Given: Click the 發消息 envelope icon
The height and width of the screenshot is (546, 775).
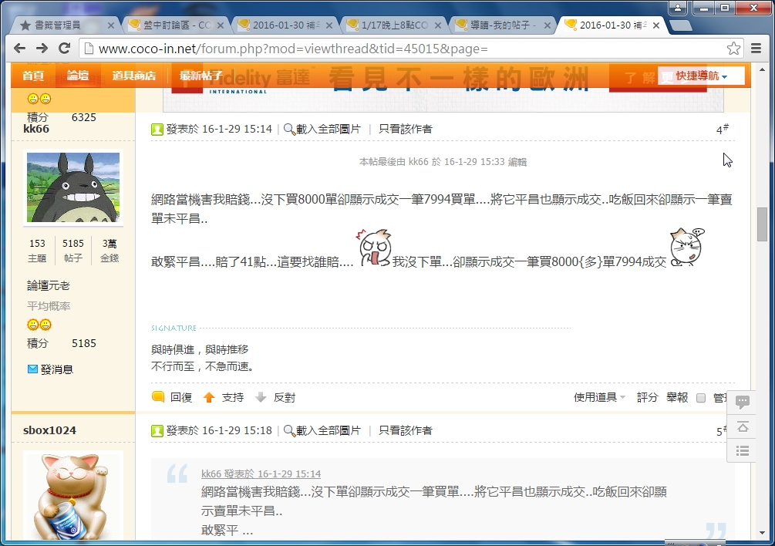Looking at the screenshot, I should click(32, 369).
